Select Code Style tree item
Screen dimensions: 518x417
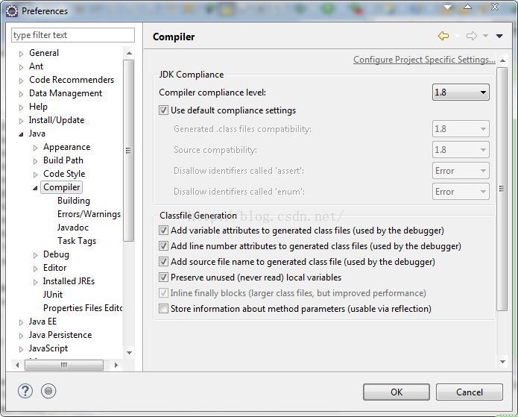click(64, 174)
